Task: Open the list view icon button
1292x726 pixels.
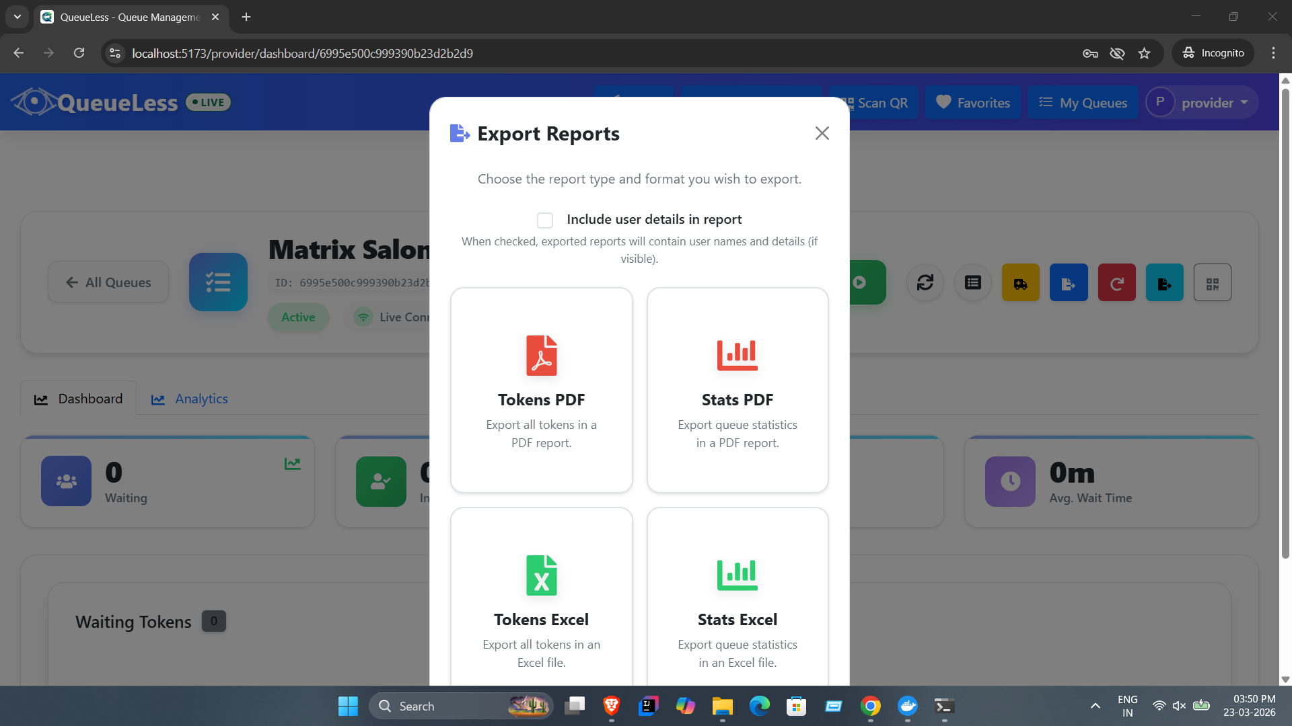Action: (x=973, y=282)
